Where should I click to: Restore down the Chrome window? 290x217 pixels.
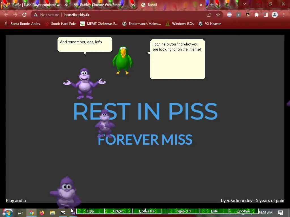270,4
